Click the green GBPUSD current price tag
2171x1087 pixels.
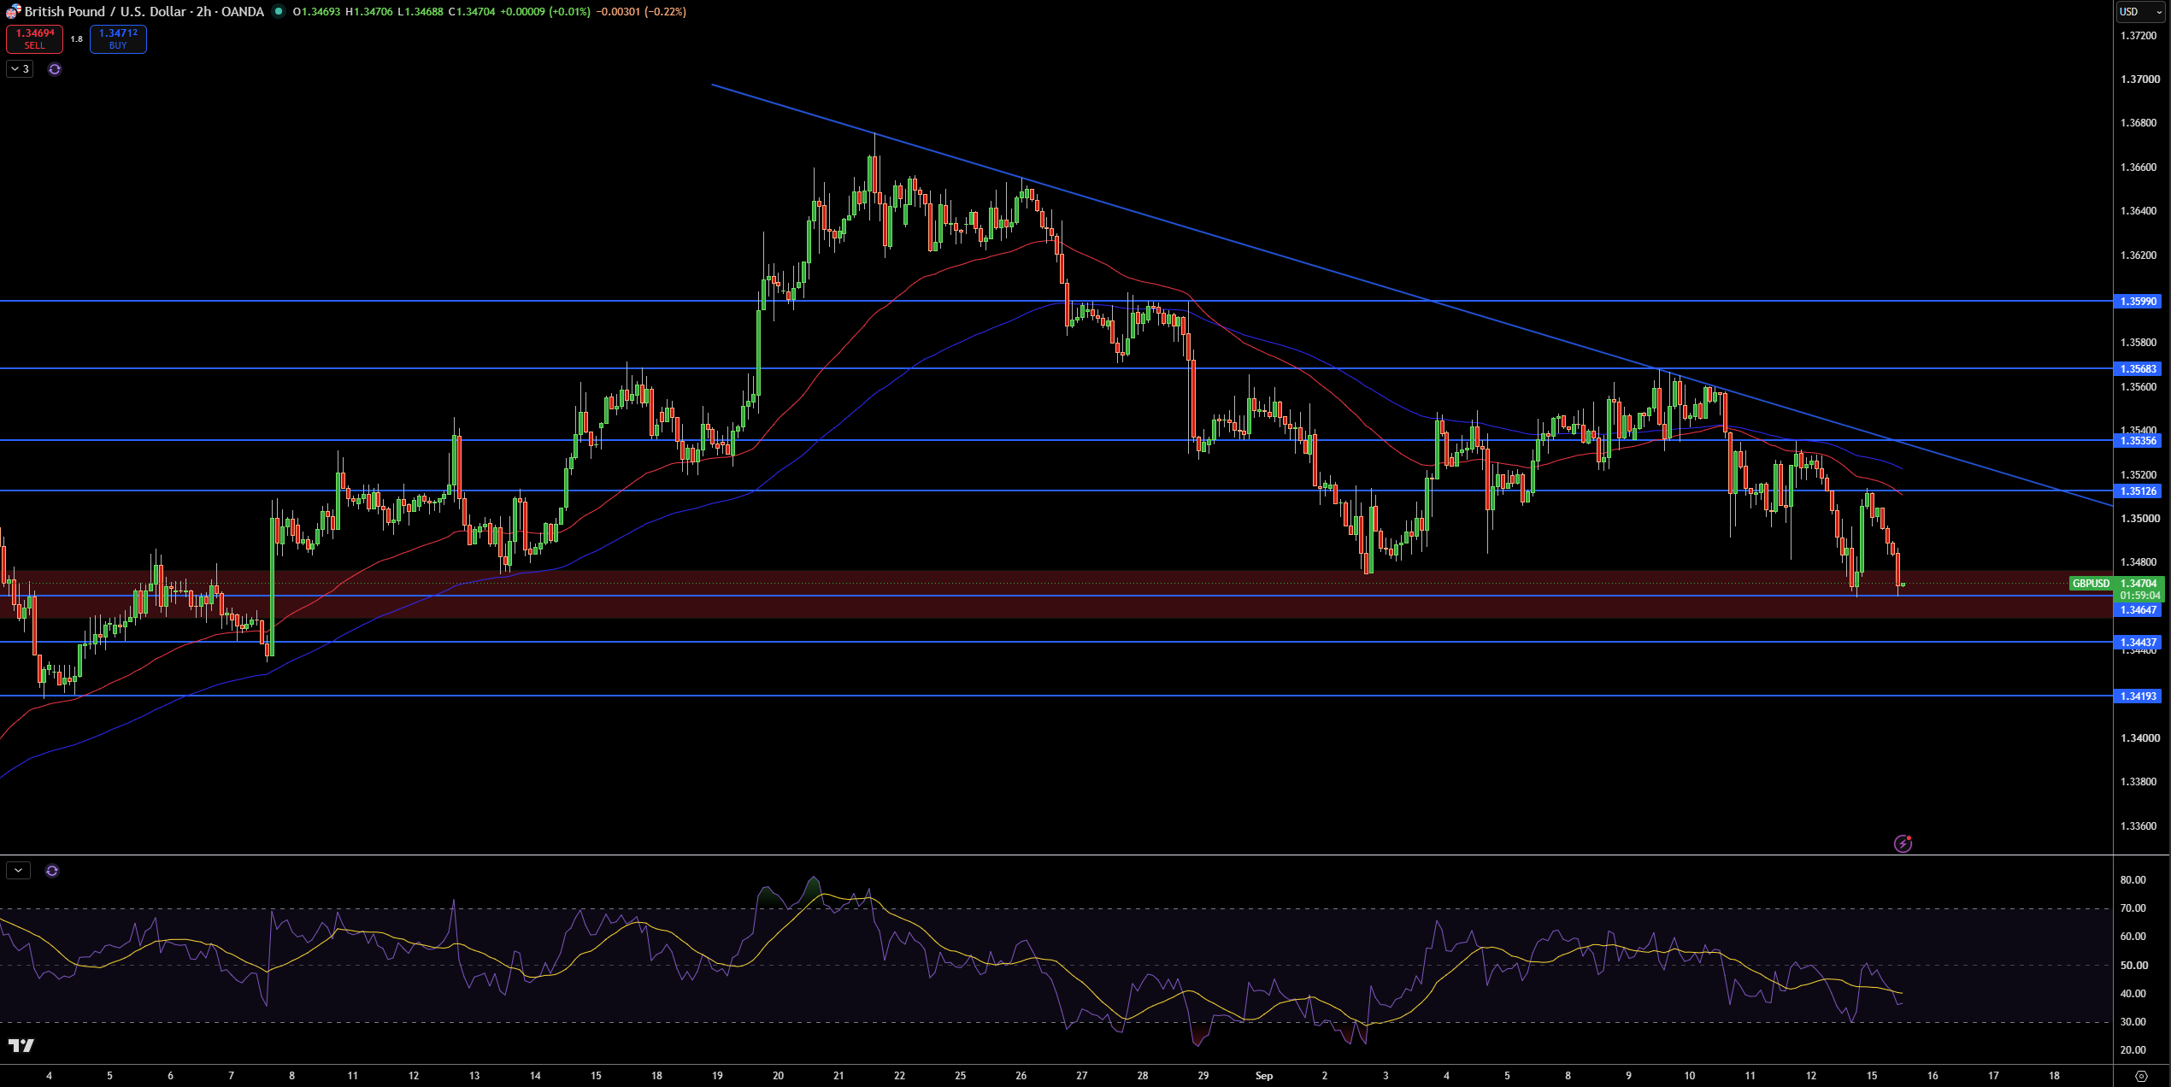(x=2091, y=584)
